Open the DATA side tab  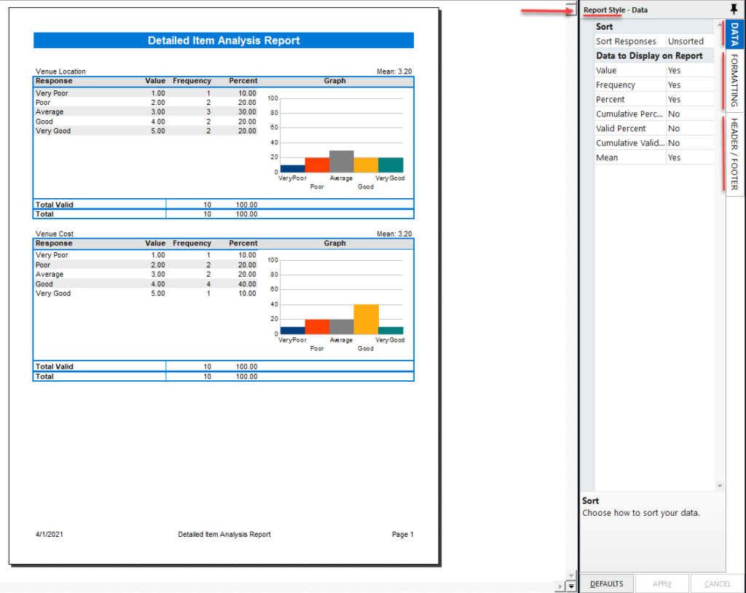[735, 34]
